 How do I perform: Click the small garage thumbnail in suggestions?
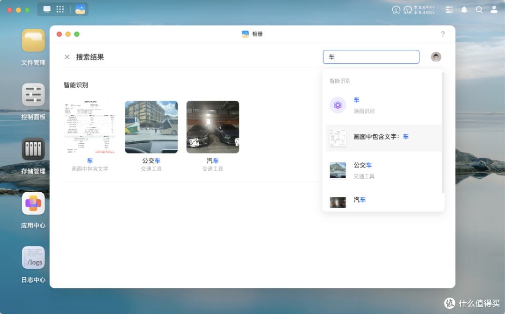(338, 202)
